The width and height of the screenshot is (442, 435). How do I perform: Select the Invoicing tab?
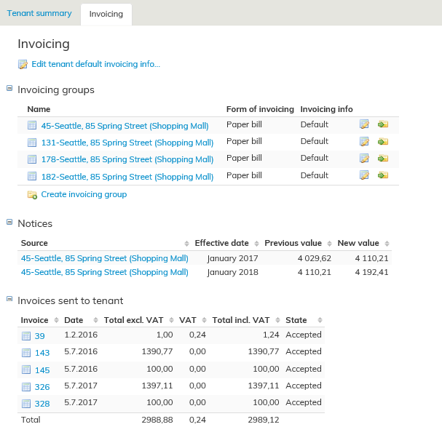pos(106,14)
